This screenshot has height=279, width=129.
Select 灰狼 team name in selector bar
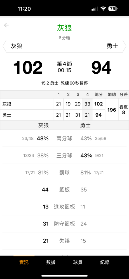(17, 46)
